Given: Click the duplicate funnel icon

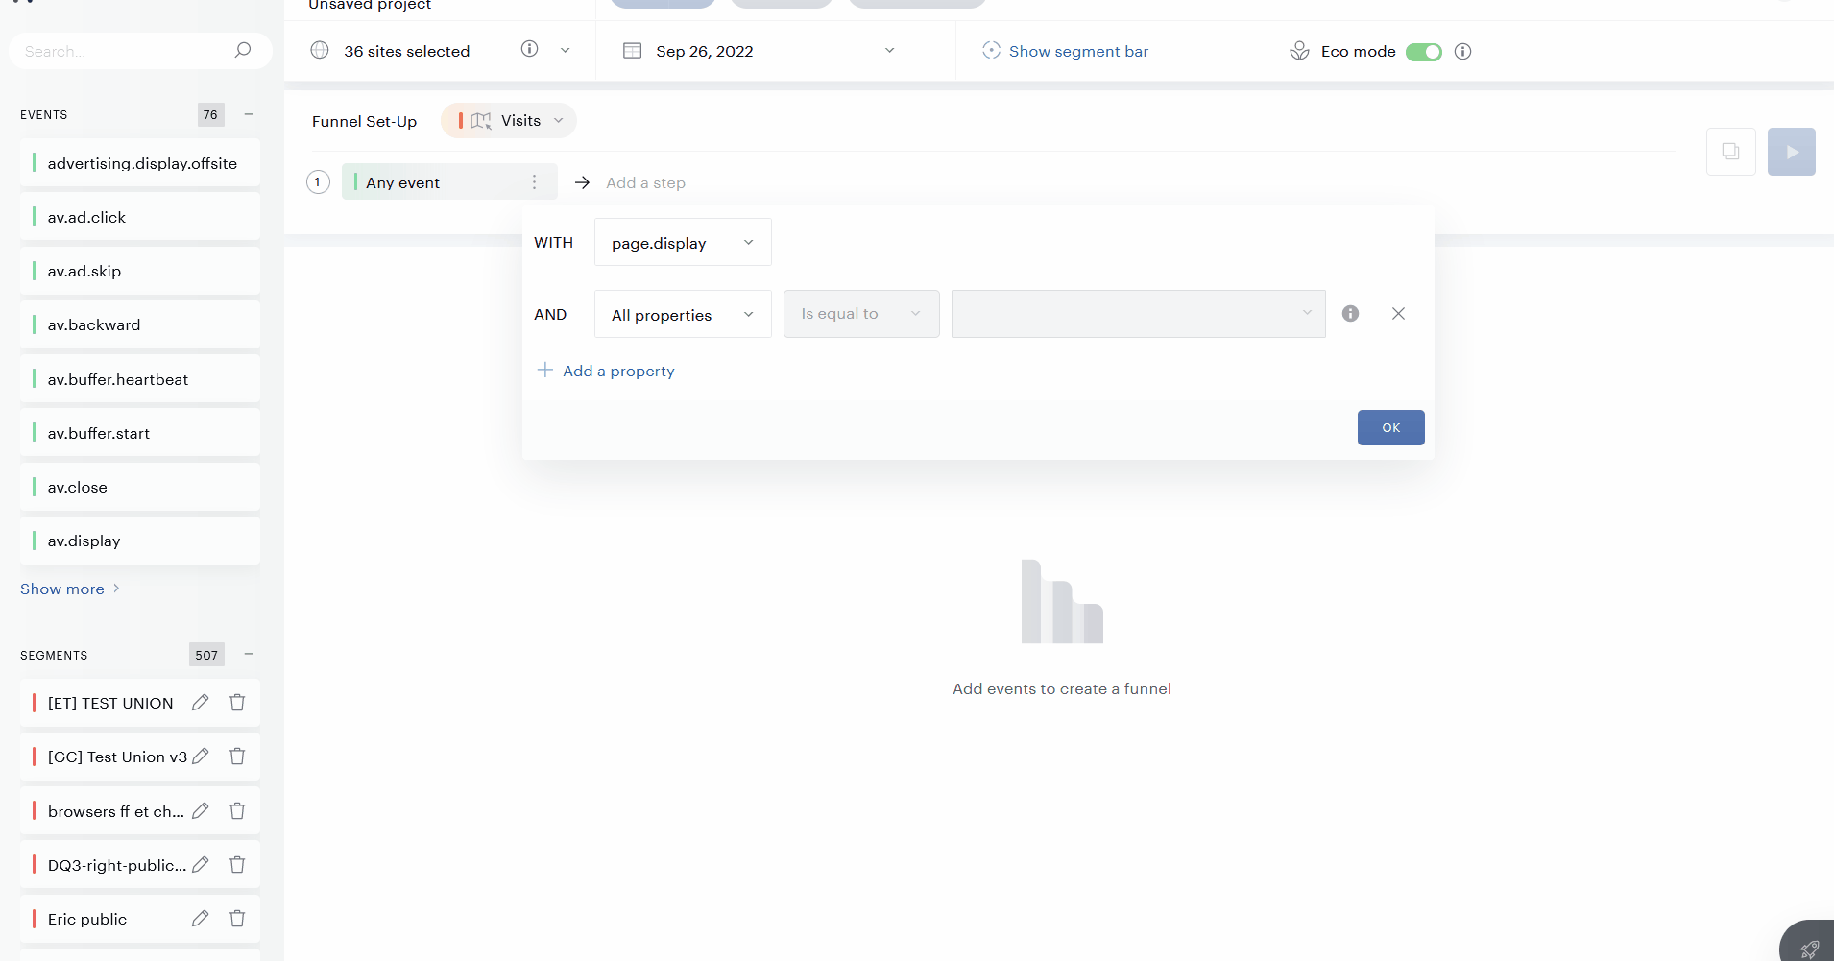Looking at the screenshot, I should coord(1730,152).
